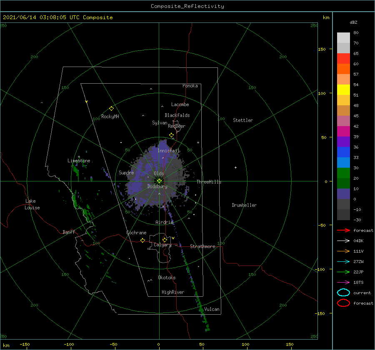Select the Lacombe city label
This screenshot has width=375, height=350.
click(x=180, y=104)
